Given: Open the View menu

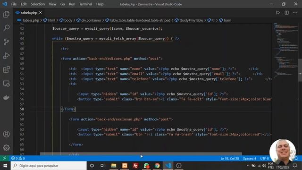Looking at the screenshot, I should pos(52,4).
